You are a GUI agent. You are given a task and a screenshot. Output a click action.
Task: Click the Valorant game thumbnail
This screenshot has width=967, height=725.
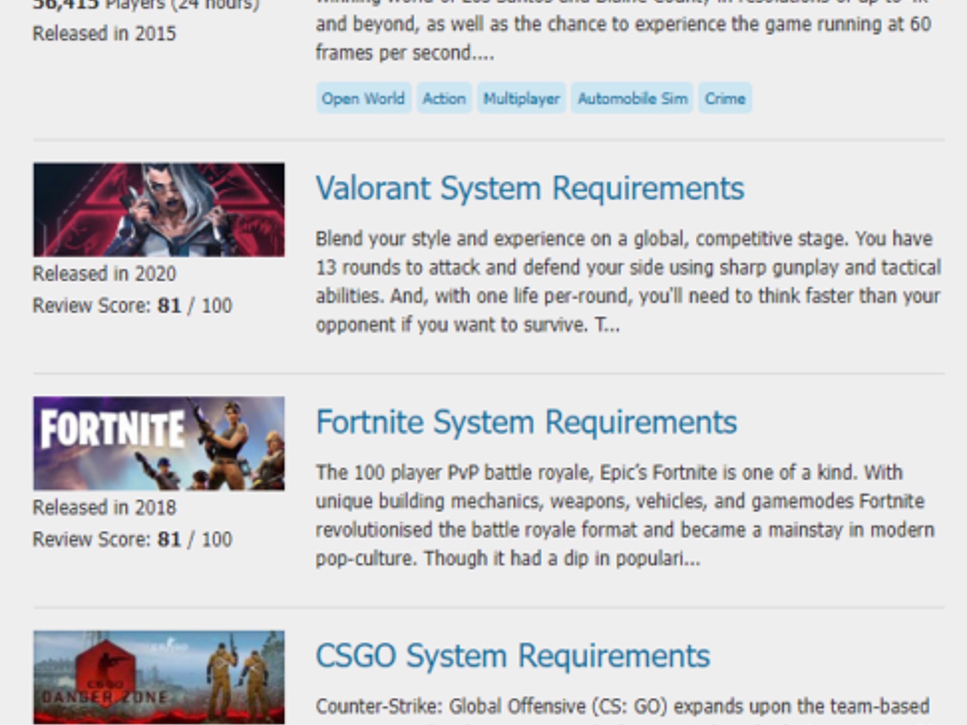pos(159,210)
